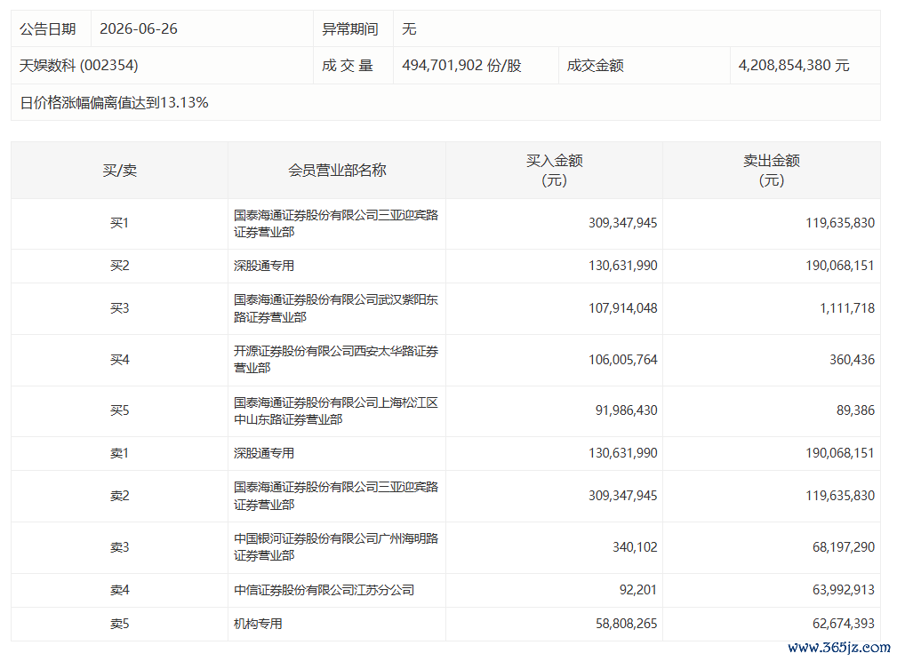
Task: Click 中信证券股份有限公司江苏分公司
Action: tap(324, 590)
